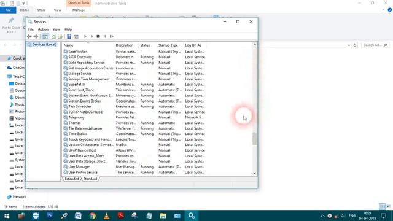The width and height of the screenshot is (393, 221).
Task: Click the Explorer address bar dropdown arrow
Action: coord(349,45)
